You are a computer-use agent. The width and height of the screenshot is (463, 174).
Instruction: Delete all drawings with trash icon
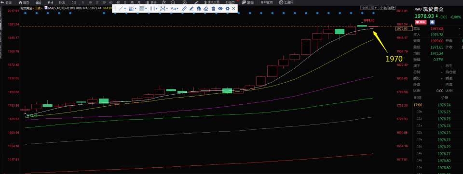click(213, 9)
